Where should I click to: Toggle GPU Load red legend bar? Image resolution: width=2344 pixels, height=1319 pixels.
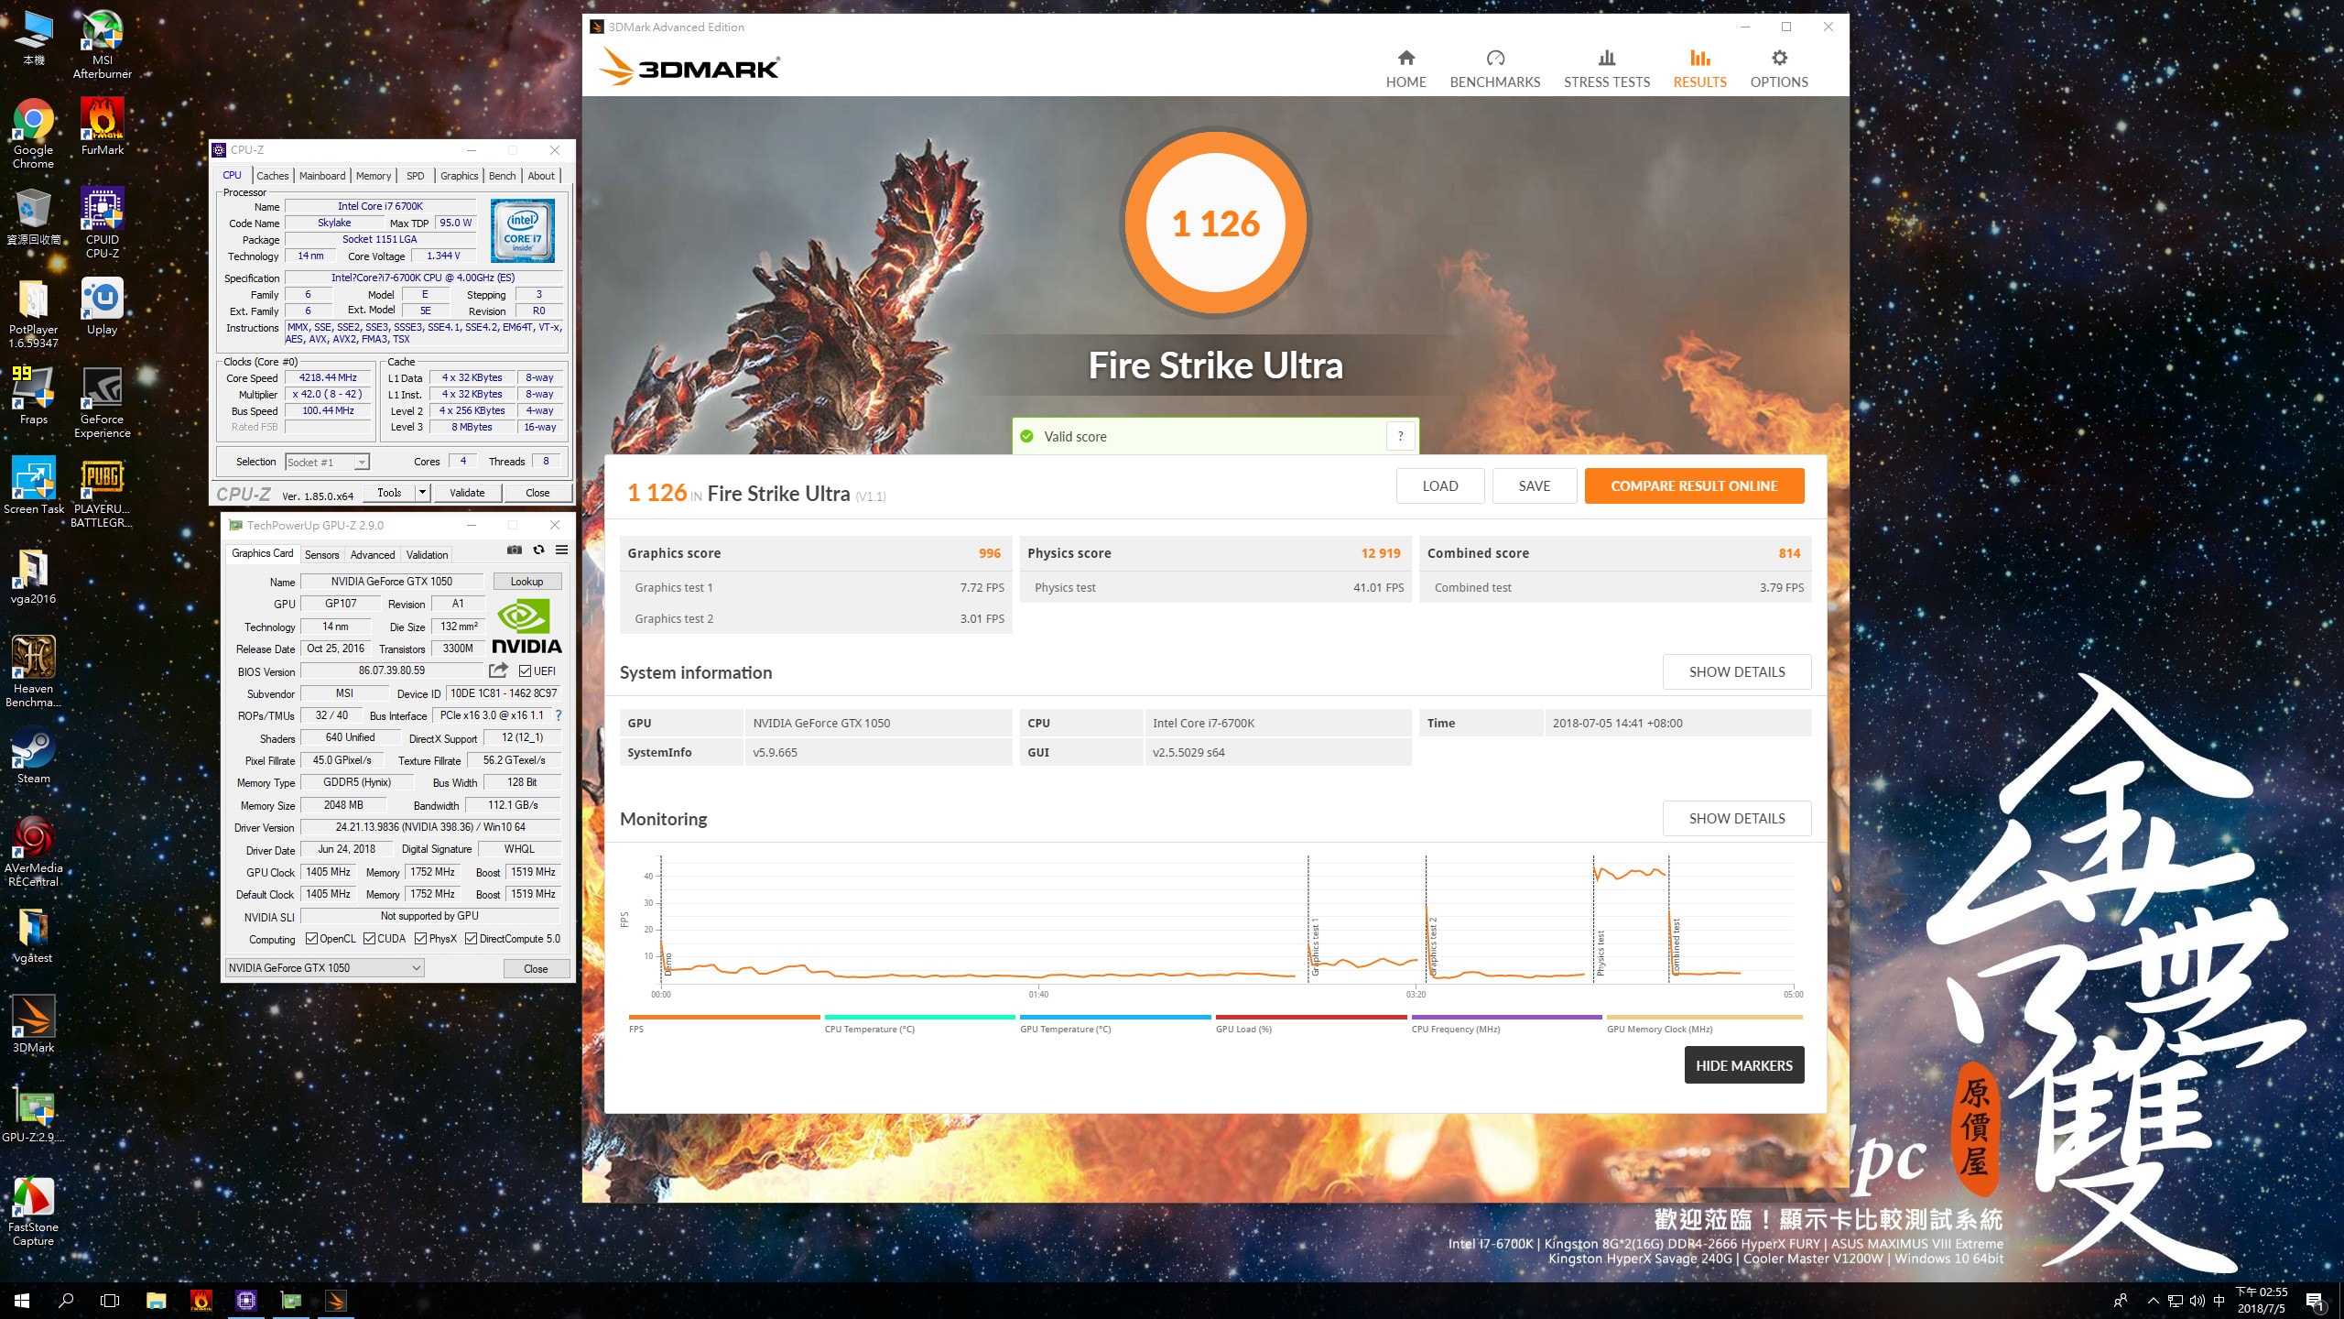(1311, 1017)
